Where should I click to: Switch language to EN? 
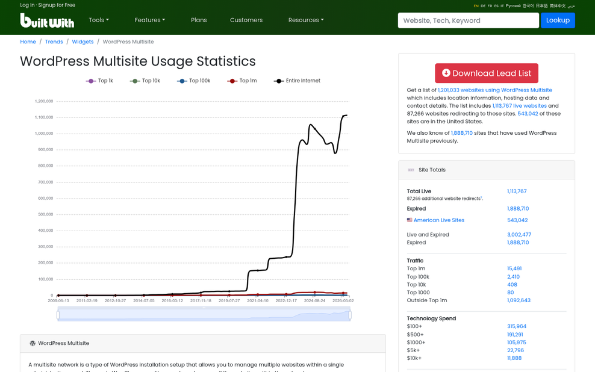click(x=476, y=5)
